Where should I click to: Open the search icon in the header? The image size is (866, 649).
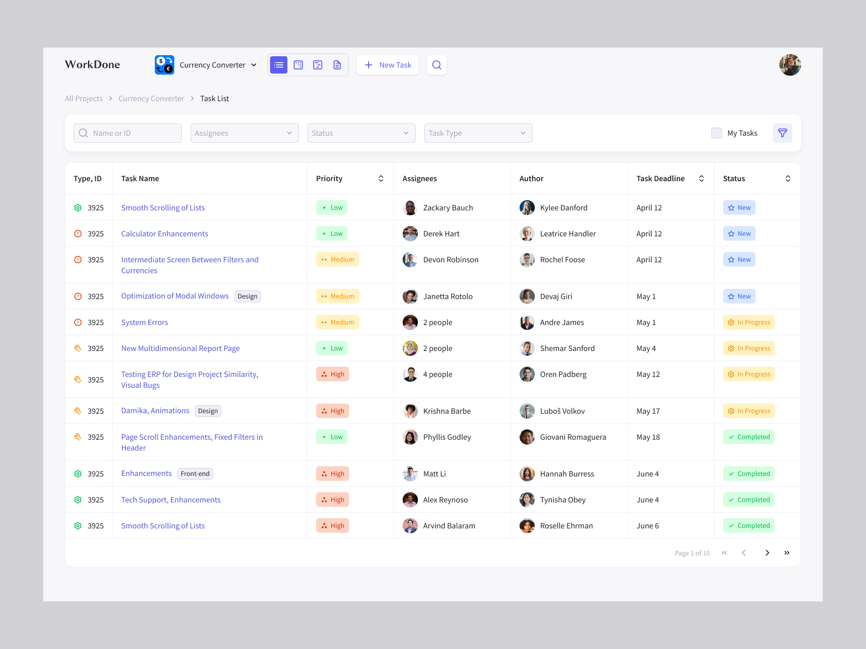pyautogui.click(x=437, y=65)
